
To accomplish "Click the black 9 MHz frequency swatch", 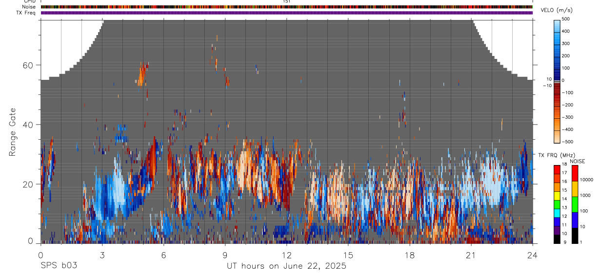I will point(557,239).
